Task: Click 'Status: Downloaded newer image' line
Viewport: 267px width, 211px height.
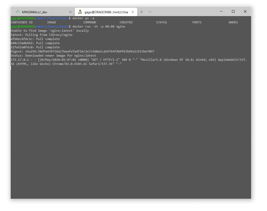Action: click(x=53, y=56)
